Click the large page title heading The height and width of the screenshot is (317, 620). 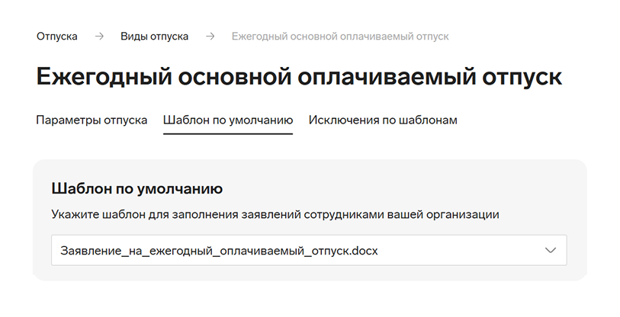299,77
